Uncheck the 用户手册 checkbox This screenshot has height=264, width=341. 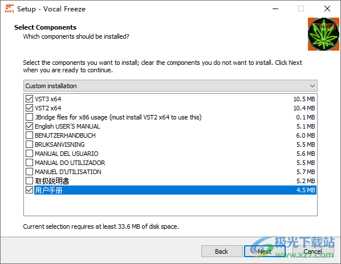point(29,190)
